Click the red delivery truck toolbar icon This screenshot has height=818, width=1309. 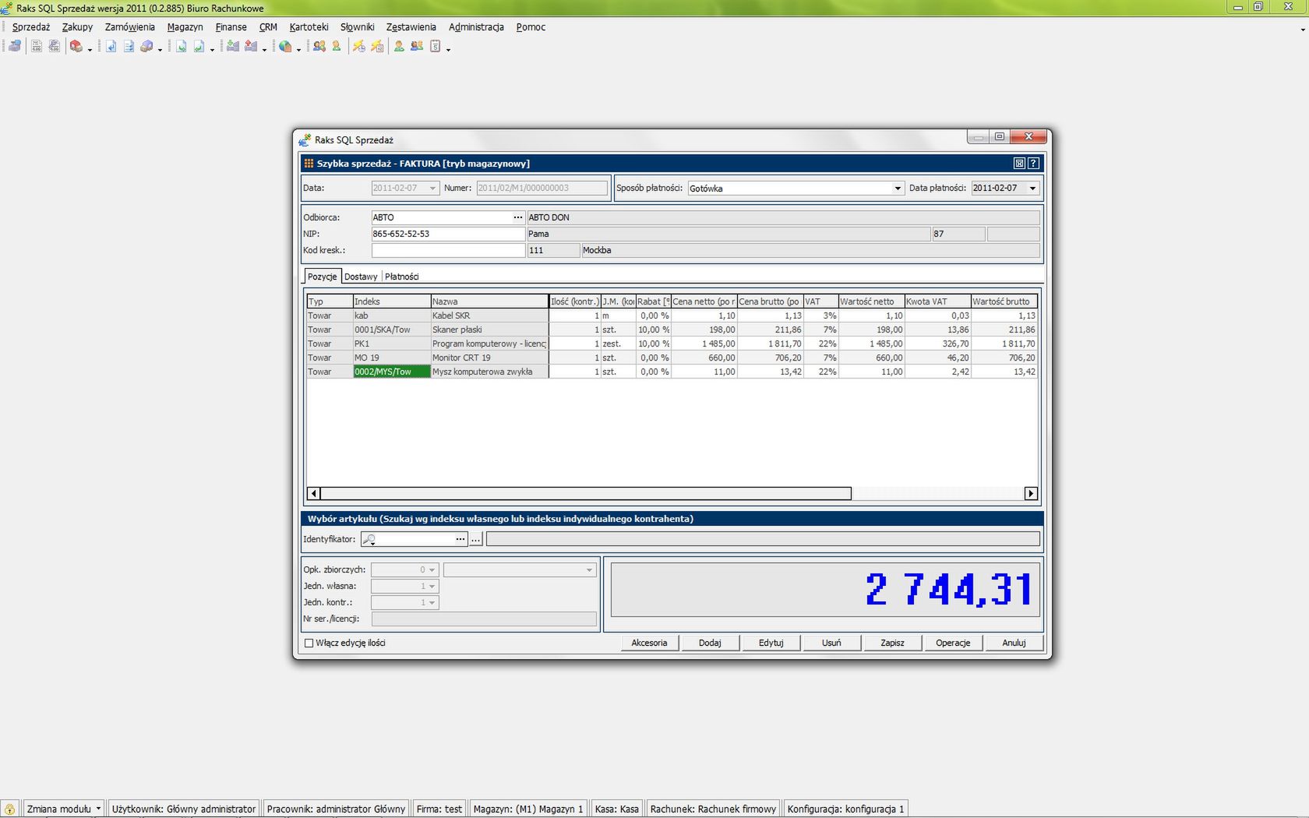pyautogui.click(x=76, y=47)
